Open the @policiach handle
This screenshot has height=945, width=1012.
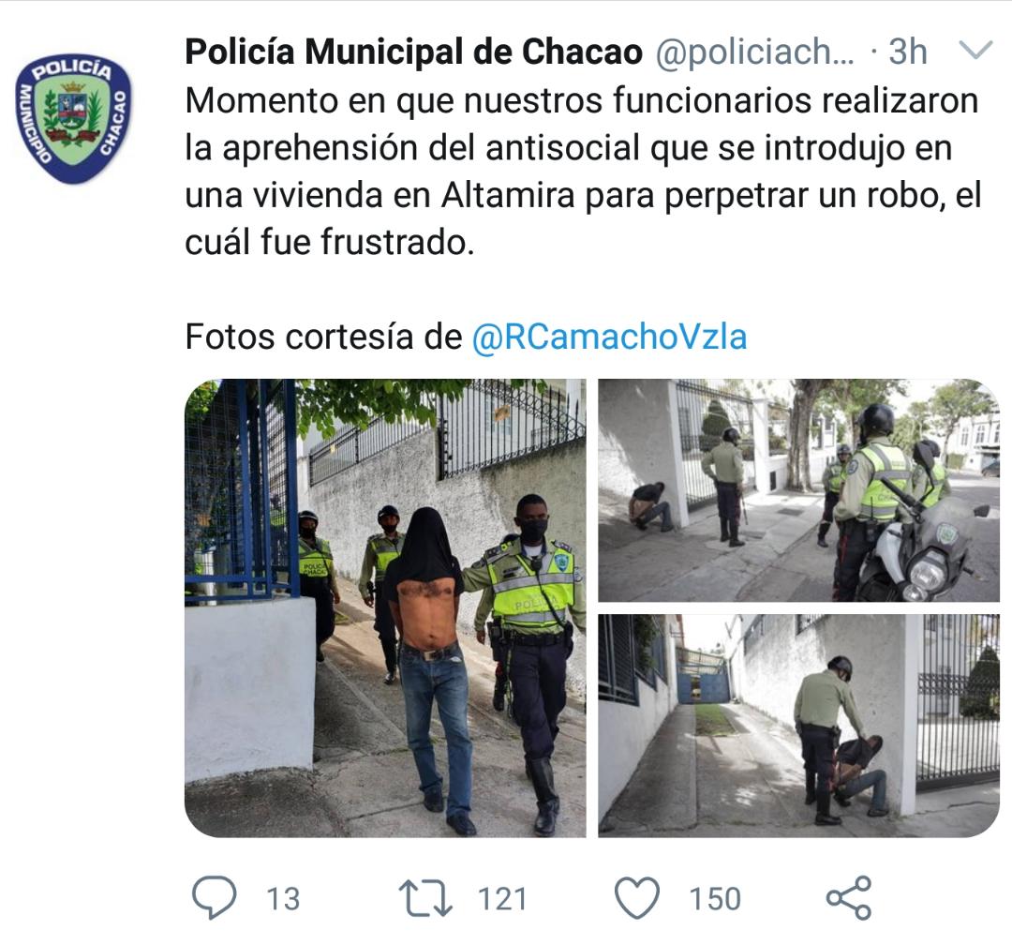754,52
